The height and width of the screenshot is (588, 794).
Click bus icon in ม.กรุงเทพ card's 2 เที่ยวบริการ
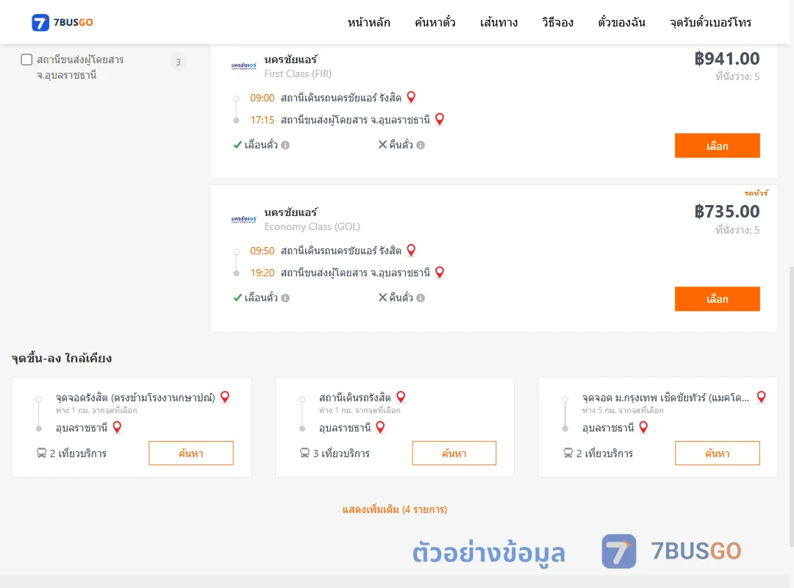[568, 453]
